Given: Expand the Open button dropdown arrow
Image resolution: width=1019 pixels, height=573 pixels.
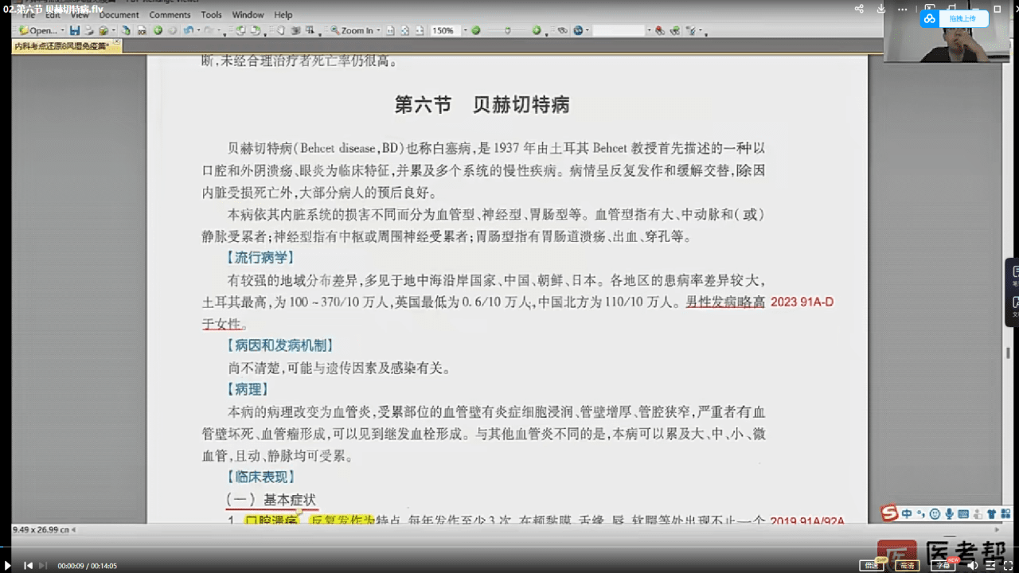Looking at the screenshot, I should pos(63,30).
